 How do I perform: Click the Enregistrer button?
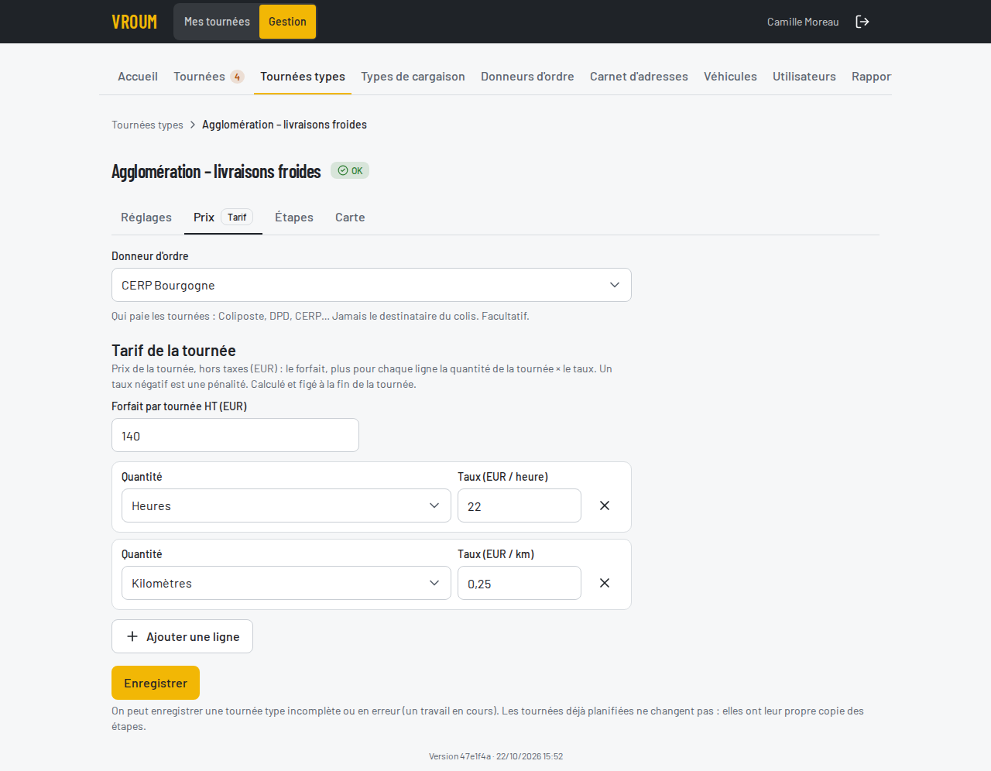(156, 683)
